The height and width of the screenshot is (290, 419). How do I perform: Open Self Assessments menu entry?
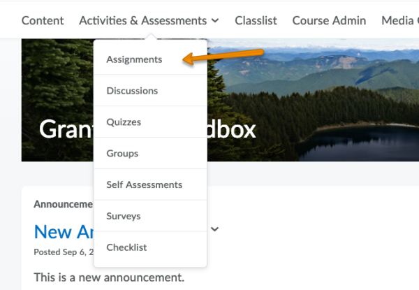(144, 185)
